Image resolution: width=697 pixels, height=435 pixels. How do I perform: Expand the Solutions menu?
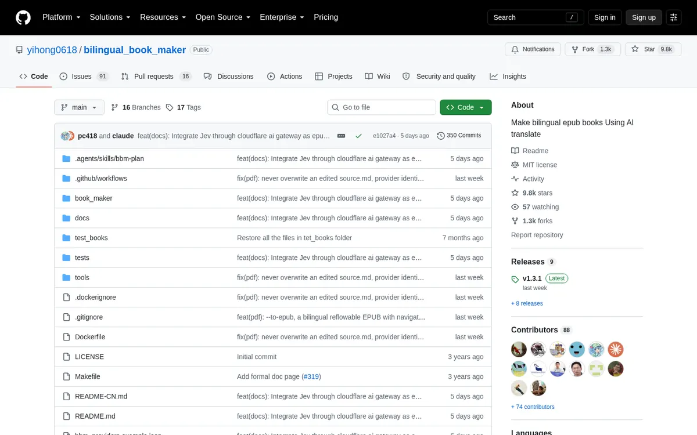tap(110, 17)
